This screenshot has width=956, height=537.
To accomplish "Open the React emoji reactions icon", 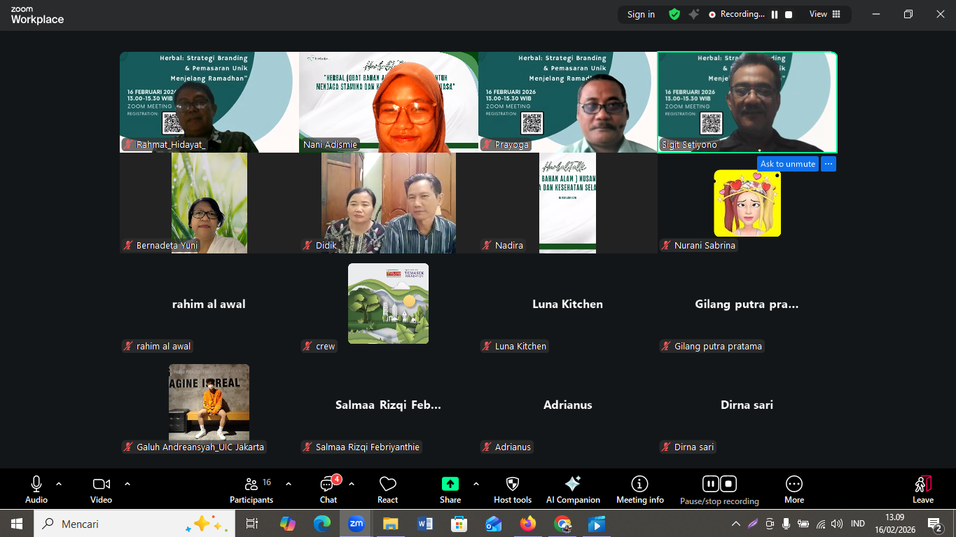I will click(387, 484).
